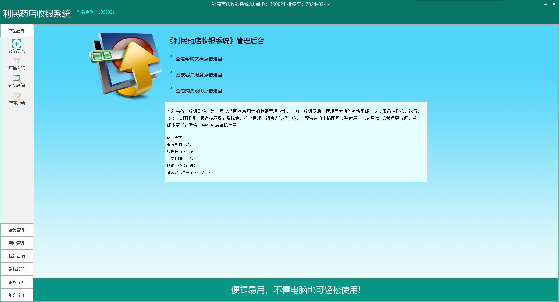Click the 查看帮助文档点击这里 link
The width and height of the screenshot is (559, 302).
tap(199, 59)
